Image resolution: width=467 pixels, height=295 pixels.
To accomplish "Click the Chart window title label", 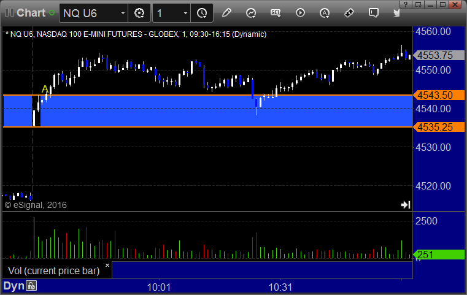I will point(31,13).
